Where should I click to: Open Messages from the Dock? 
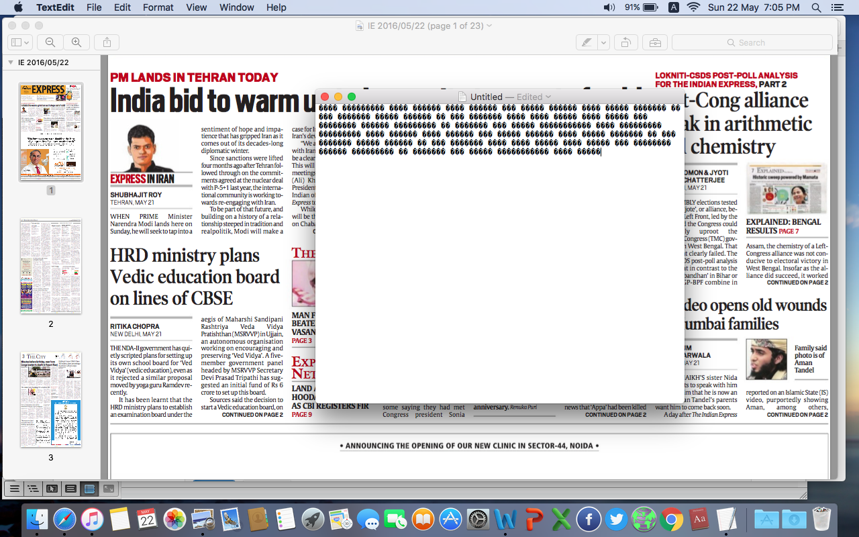click(368, 519)
